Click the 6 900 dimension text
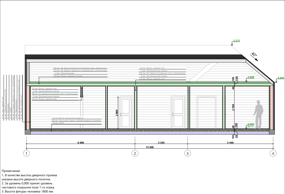Viewport: 285px width, 194px height. tap(80, 143)
